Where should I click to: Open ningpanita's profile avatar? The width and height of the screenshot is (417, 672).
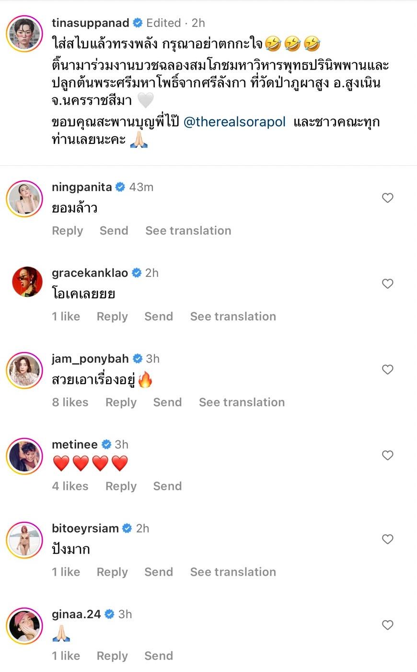(x=24, y=198)
